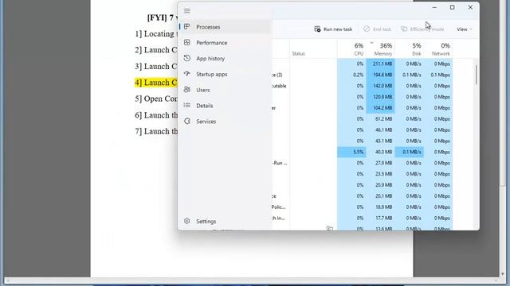The height and width of the screenshot is (286, 510).
Task: Click the Run new task icon
Action: point(317,29)
